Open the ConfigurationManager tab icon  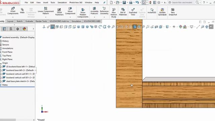click(x=11, y=29)
